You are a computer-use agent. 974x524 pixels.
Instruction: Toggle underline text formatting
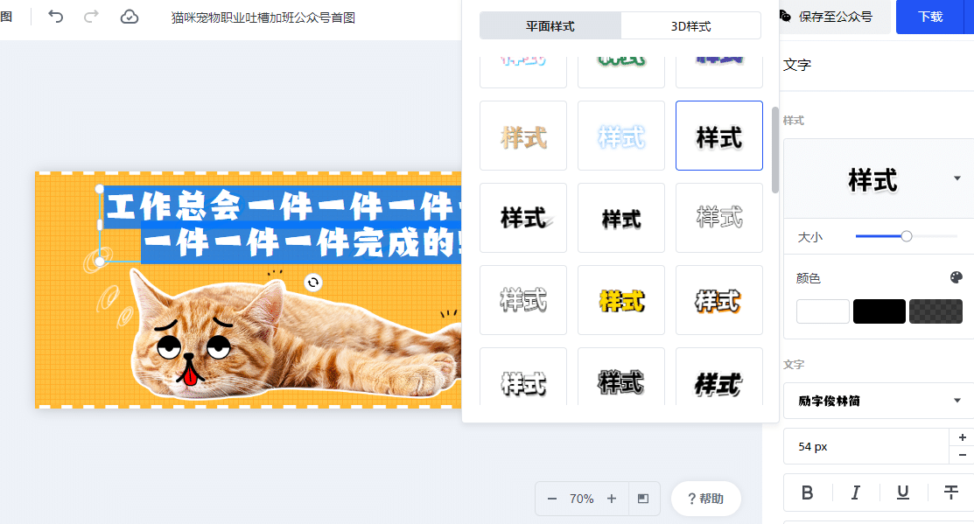coord(903,493)
